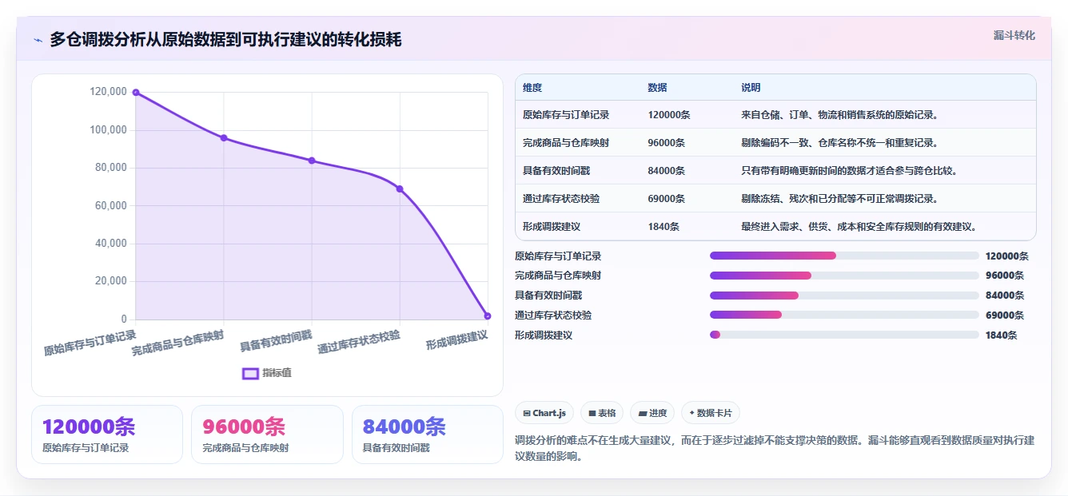
Task: Click table value 96000条
Action: coord(667,143)
